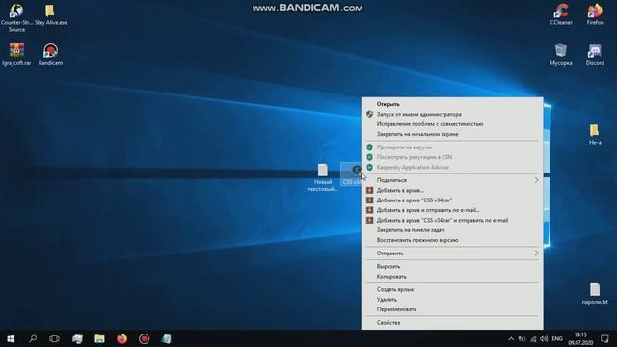Choose archive "CSS v34.rar" и отправить по e-mail
The image size is (617, 347).
click(452, 221)
